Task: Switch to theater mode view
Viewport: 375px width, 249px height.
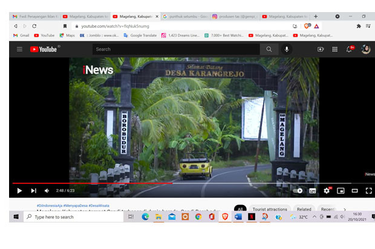Action: click(354, 191)
